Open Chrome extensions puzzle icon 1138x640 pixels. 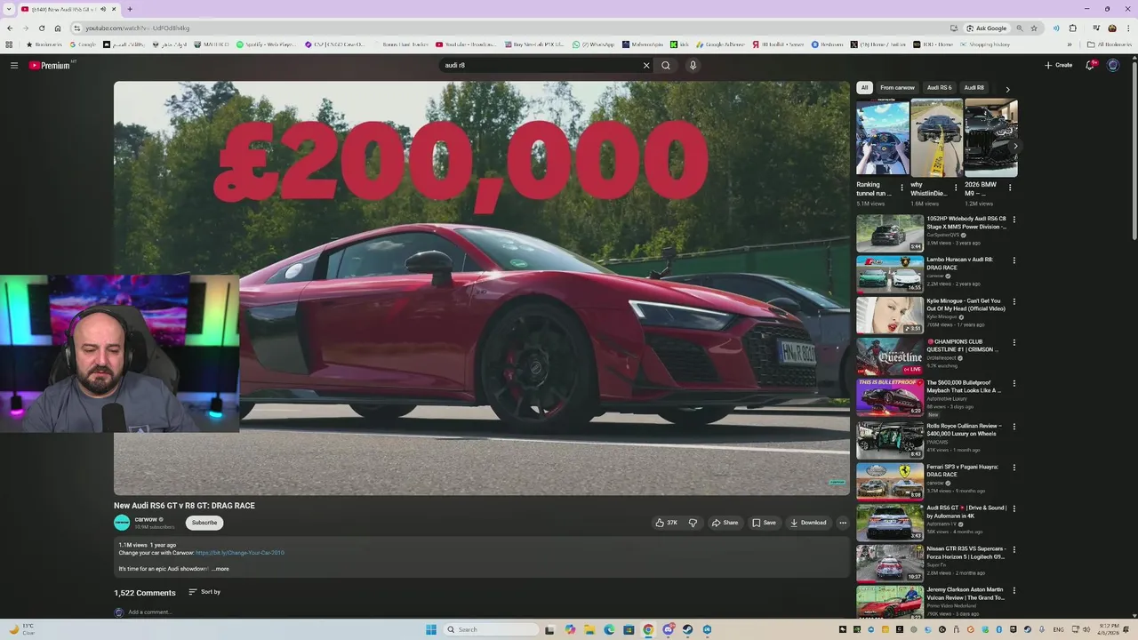pyautogui.click(x=1072, y=28)
